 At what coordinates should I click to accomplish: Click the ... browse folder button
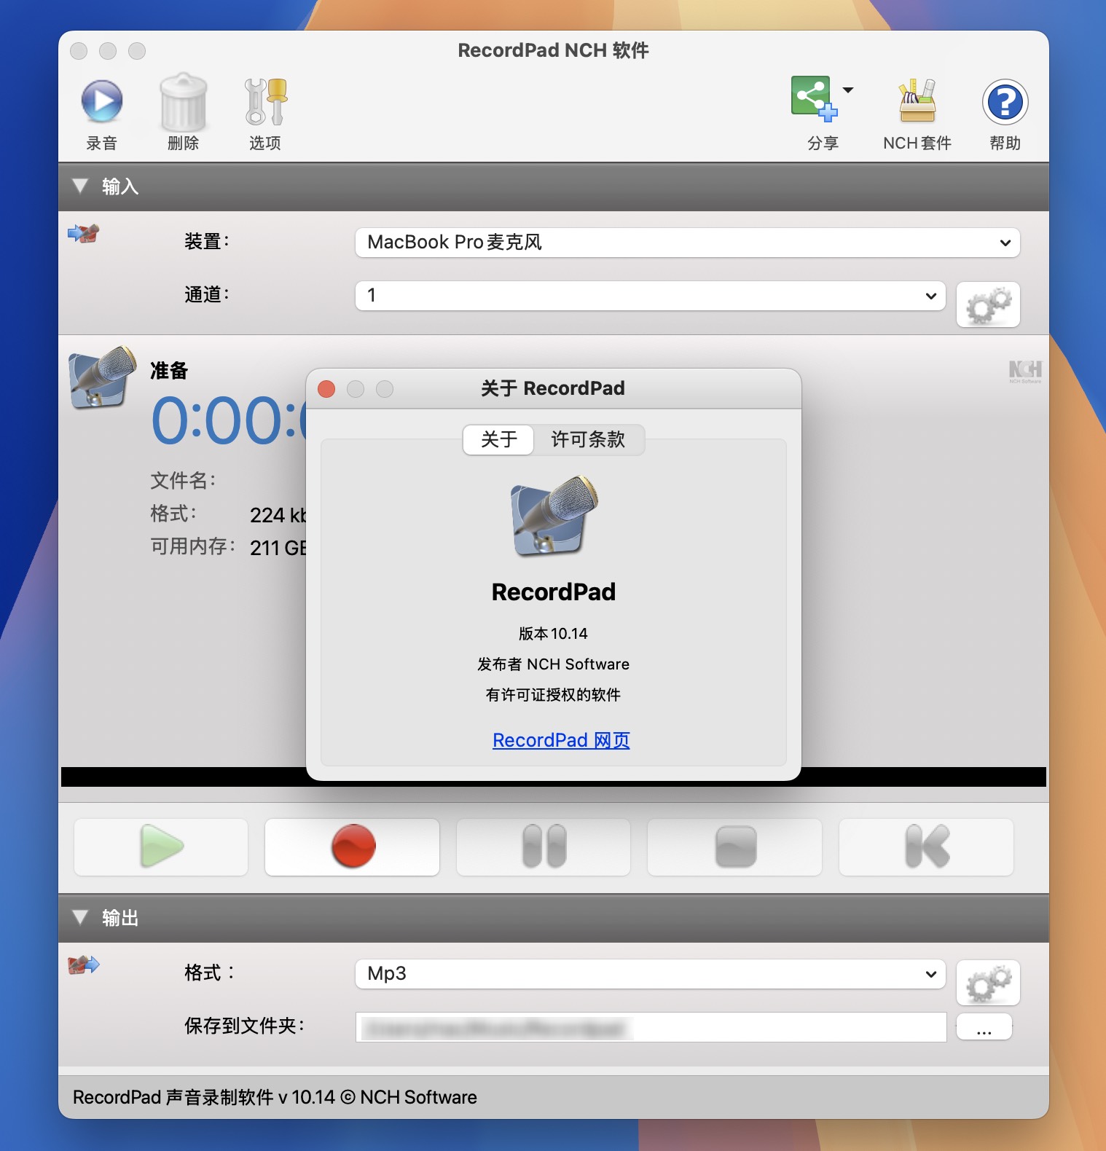click(x=984, y=1027)
